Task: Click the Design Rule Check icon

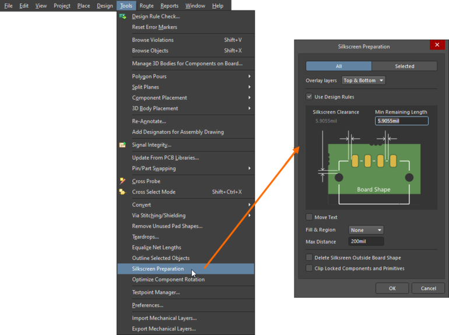Action: (122, 16)
